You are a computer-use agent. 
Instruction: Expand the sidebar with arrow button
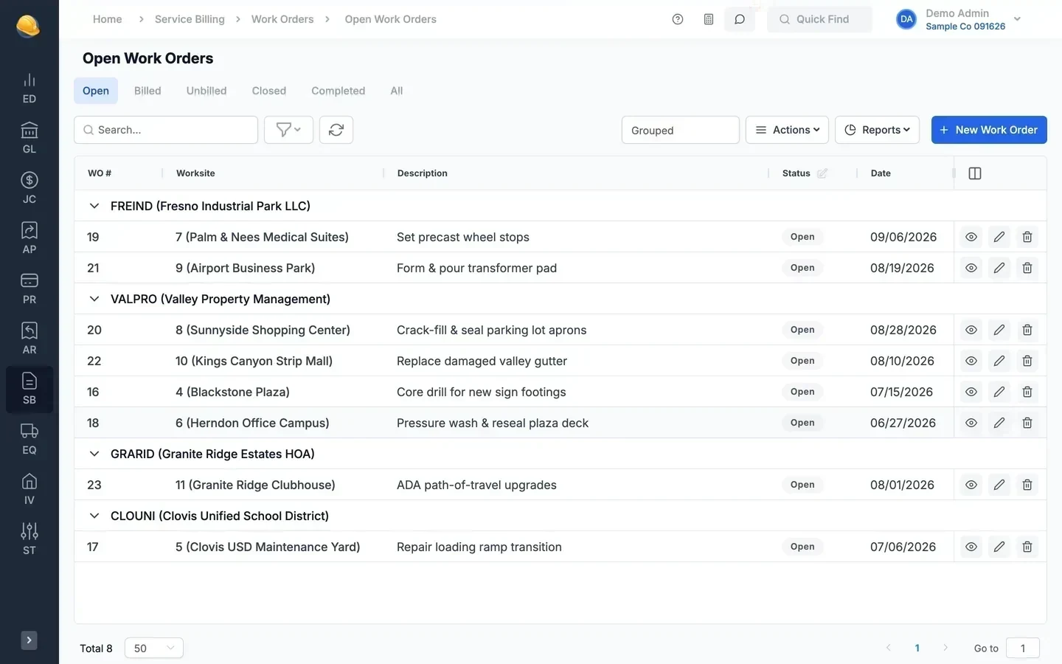point(29,640)
